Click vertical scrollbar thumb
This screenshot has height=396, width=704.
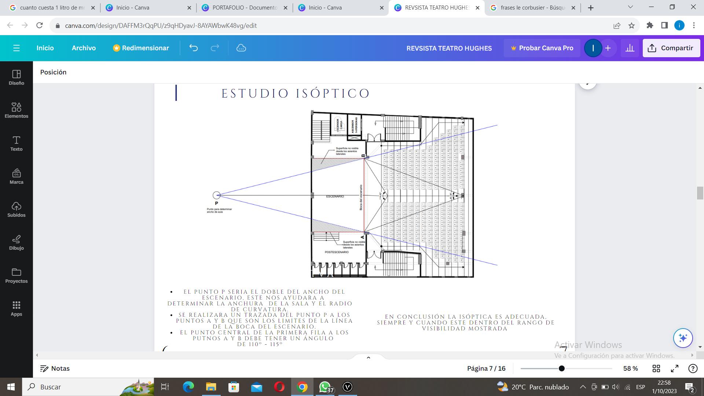pyautogui.click(x=700, y=193)
